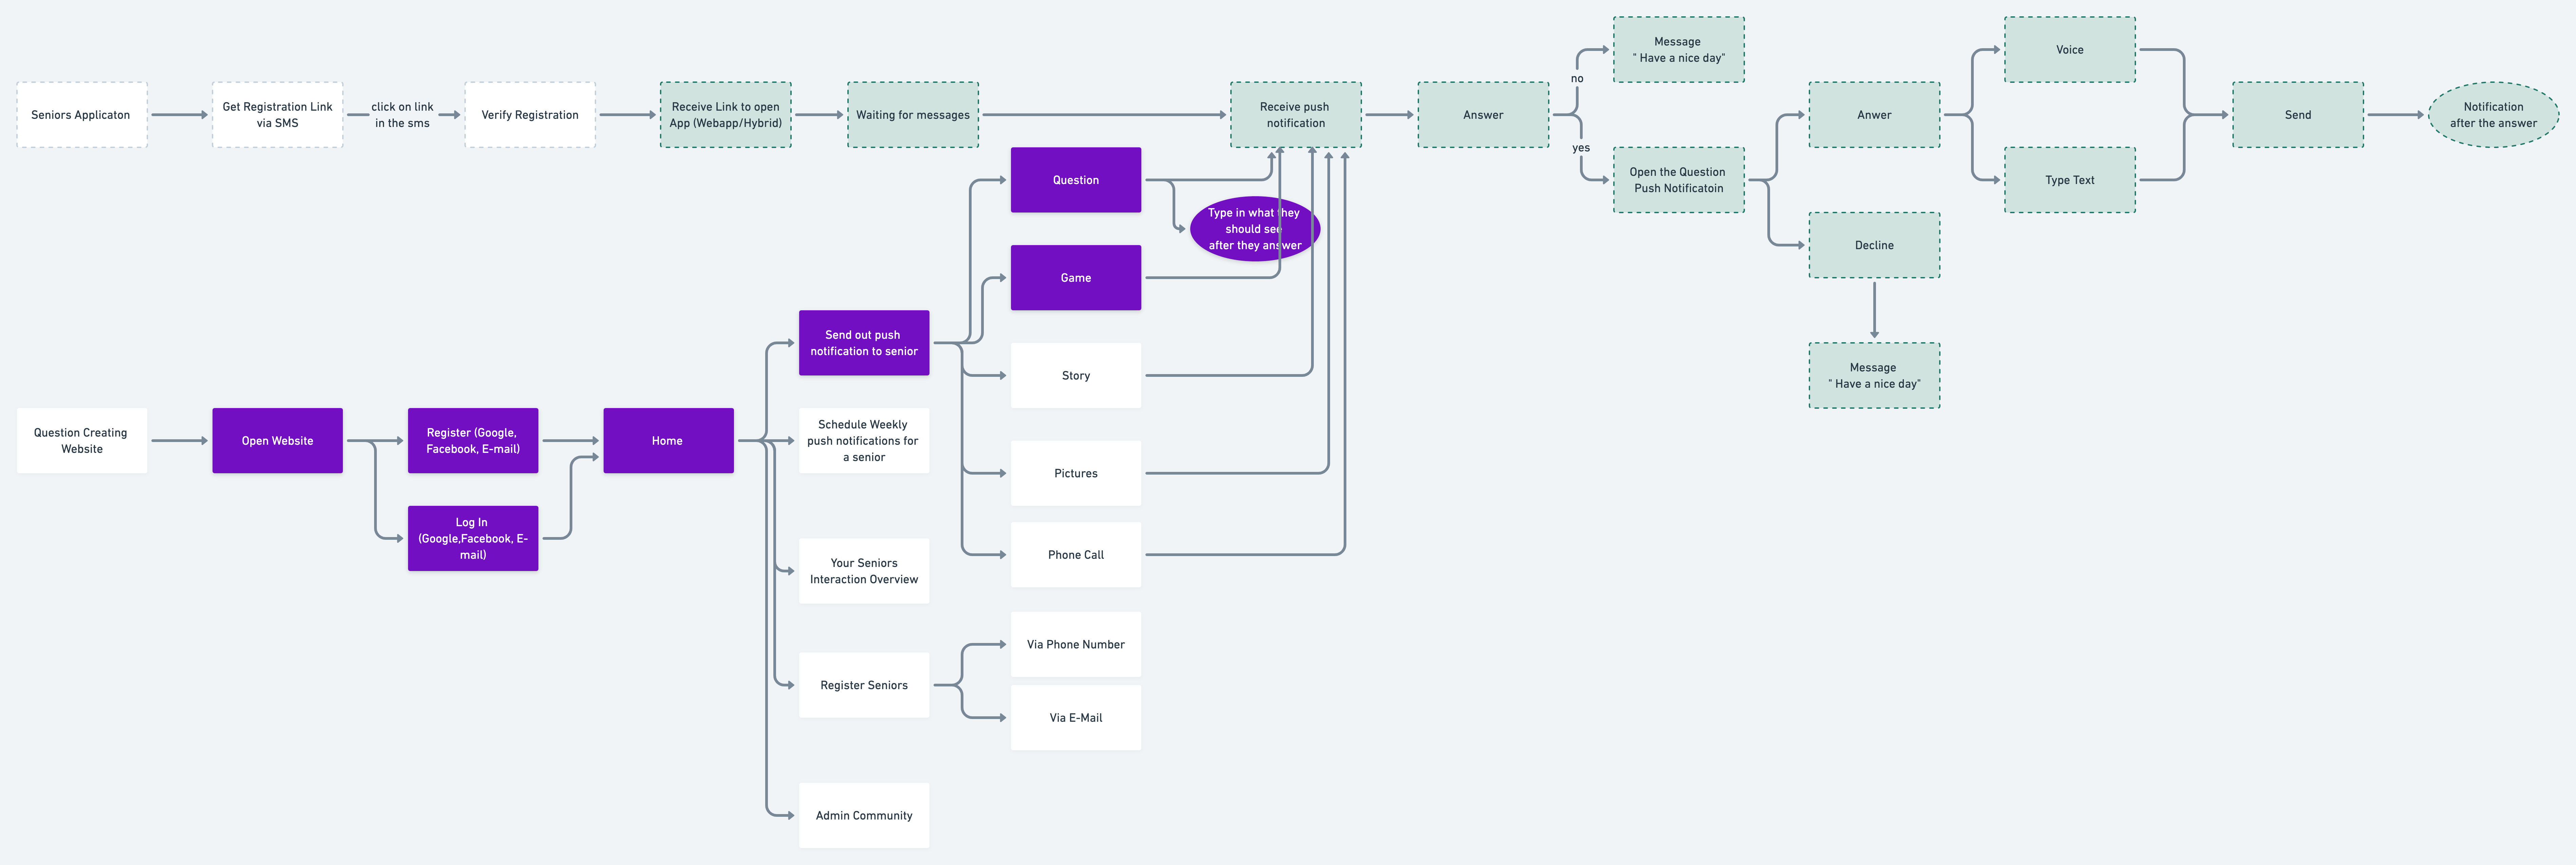
Task: Select the Via E-Mail node
Action: point(1076,718)
